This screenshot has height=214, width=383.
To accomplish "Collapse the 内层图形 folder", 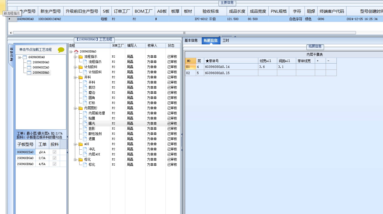I will click(x=75, y=108).
